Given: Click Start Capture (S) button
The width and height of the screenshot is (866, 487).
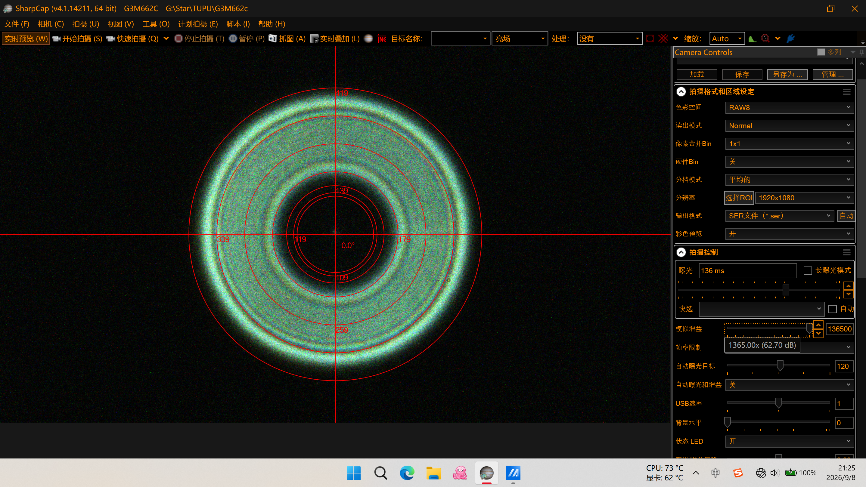Looking at the screenshot, I should tap(78, 39).
